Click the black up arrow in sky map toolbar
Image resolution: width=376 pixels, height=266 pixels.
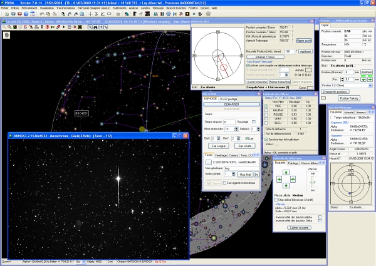(x=42, y=27)
